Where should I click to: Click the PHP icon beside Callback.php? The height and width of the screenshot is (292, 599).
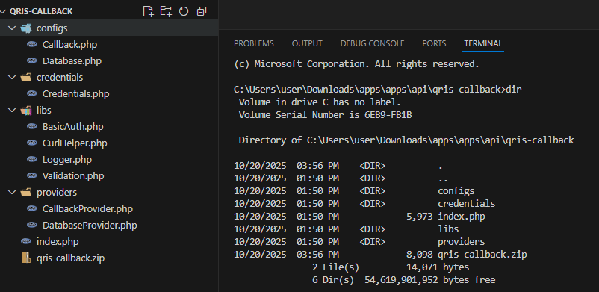[32, 44]
